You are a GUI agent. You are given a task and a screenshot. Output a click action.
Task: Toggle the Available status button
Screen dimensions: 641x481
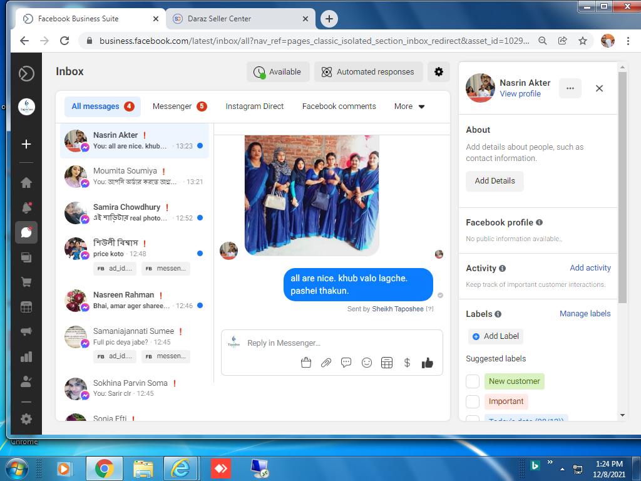[278, 72]
